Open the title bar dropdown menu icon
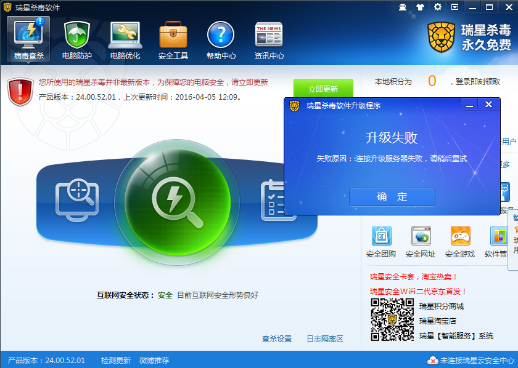This screenshot has height=368, width=518. pyautogui.click(x=455, y=7)
